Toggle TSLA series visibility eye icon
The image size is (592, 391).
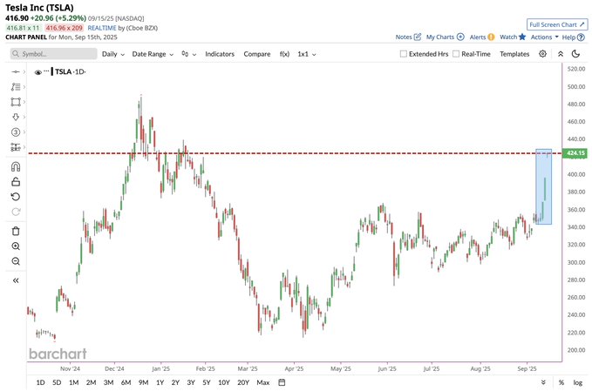pyautogui.click(x=37, y=72)
